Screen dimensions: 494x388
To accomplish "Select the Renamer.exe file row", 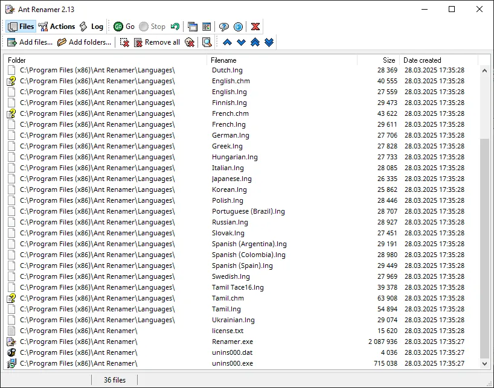I will (233, 341).
